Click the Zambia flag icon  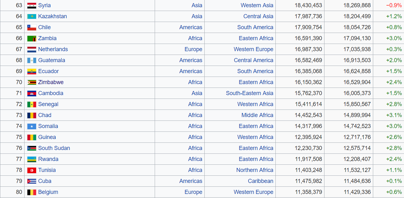click(x=32, y=39)
